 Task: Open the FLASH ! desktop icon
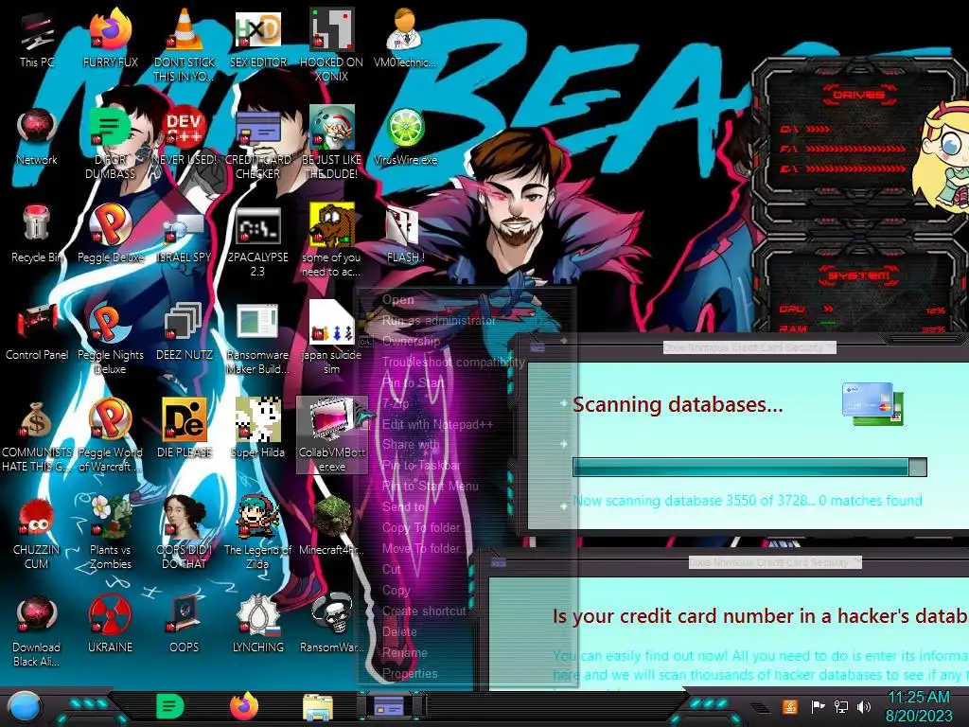tap(405, 234)
